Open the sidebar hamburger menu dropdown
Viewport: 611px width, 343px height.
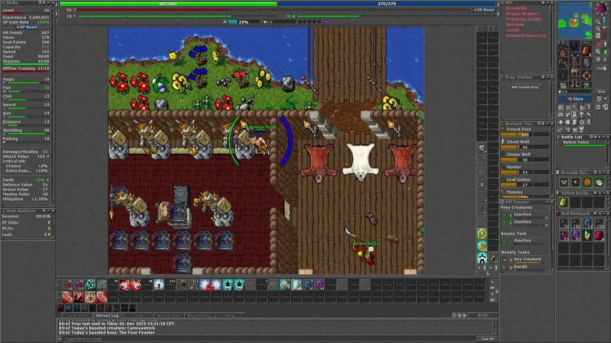click(601, 99)
